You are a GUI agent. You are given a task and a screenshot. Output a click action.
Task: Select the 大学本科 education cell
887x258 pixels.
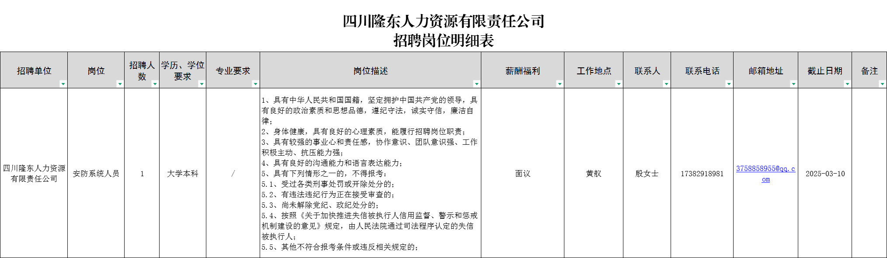(x=182, y=174)
